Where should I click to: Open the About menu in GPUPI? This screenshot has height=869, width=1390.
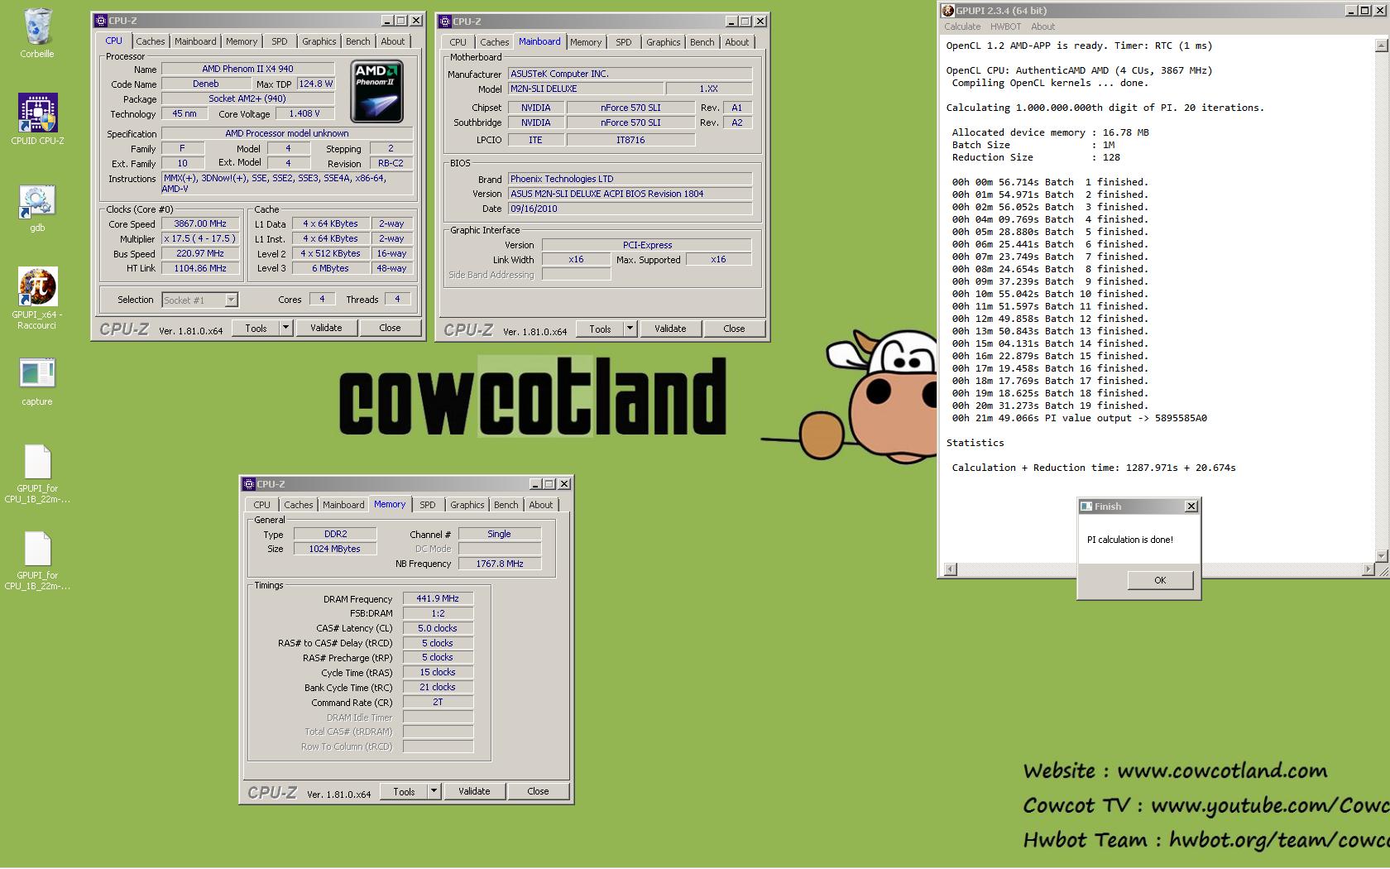[1042, 26]
